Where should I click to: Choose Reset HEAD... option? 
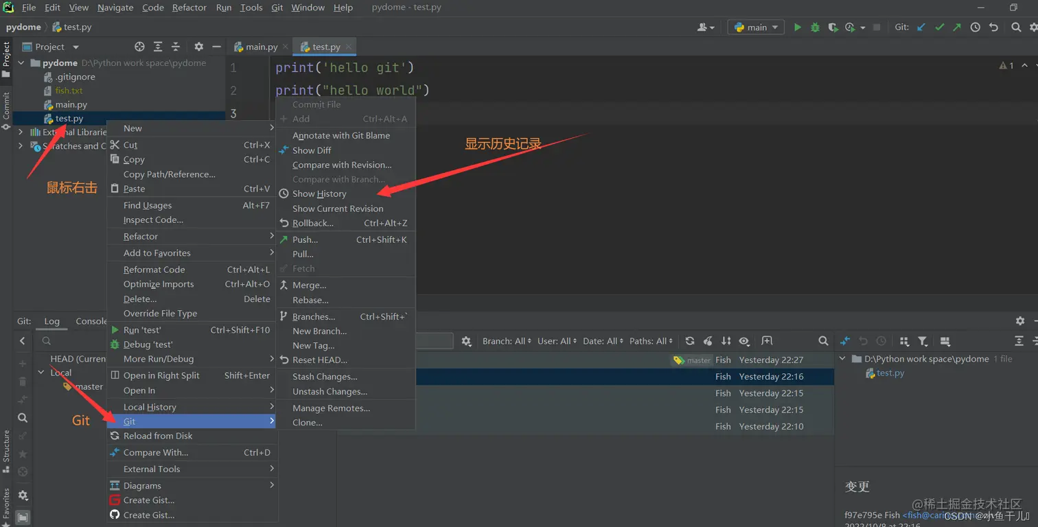345,360
